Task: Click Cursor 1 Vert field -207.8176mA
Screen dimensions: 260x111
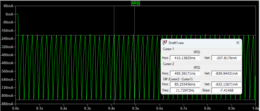Action: [226, 58]
